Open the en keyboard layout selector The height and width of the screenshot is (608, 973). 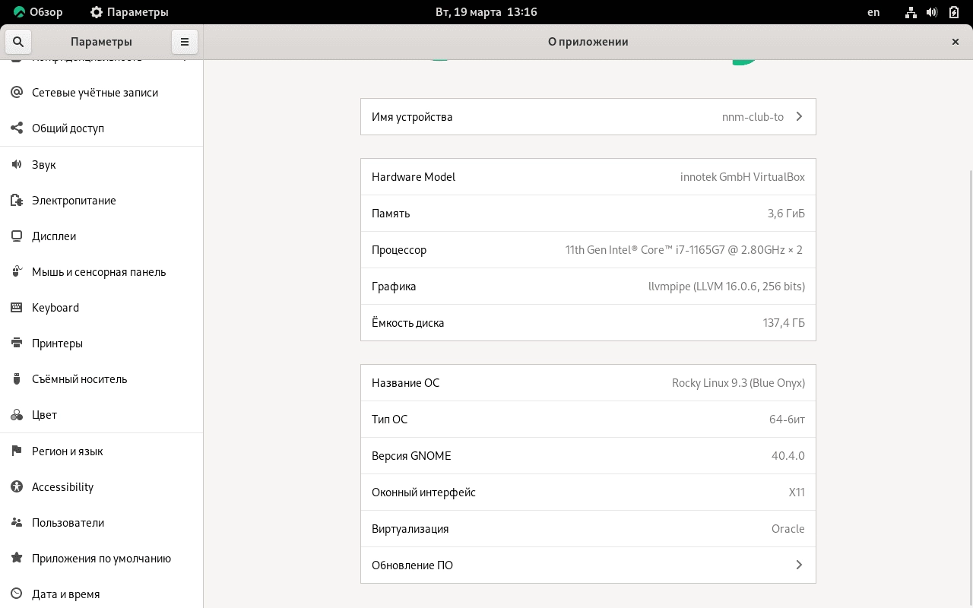tap(873, 12)
